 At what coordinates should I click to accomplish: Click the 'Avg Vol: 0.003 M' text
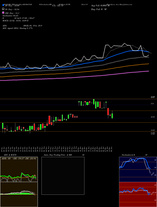[x=100, y=6]
